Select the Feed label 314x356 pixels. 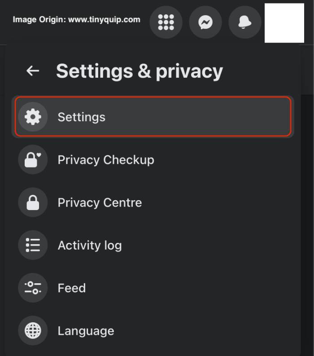(x=72, y=288)
